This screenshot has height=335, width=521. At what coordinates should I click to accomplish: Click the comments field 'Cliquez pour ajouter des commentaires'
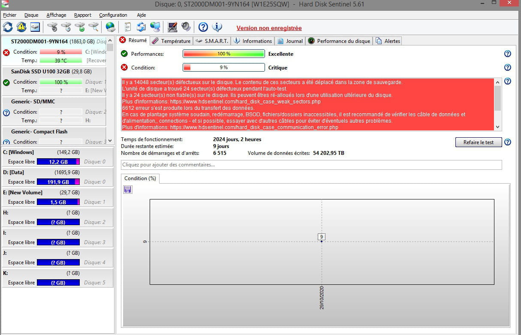pyautogui.click(x=311, y=165)
